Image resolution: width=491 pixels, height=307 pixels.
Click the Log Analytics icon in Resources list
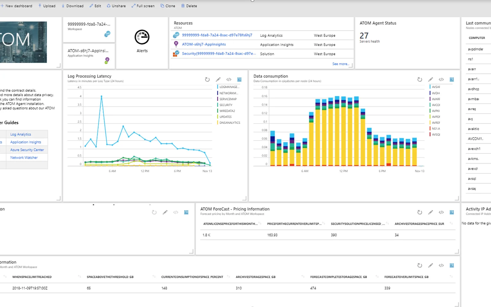(176, 35)
